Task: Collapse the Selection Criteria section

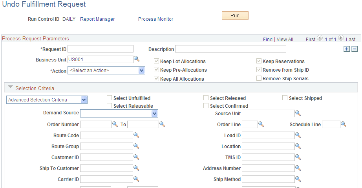Action: [x=10, y=87]
